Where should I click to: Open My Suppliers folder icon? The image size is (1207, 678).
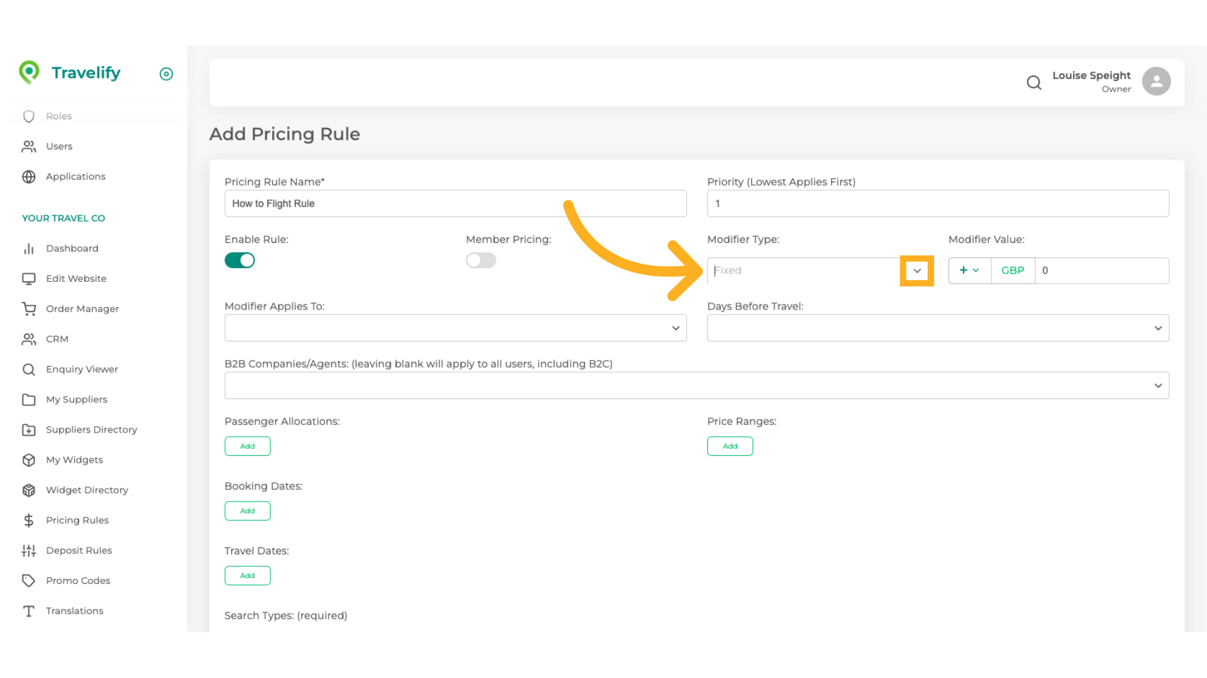(x=29, y=399)
